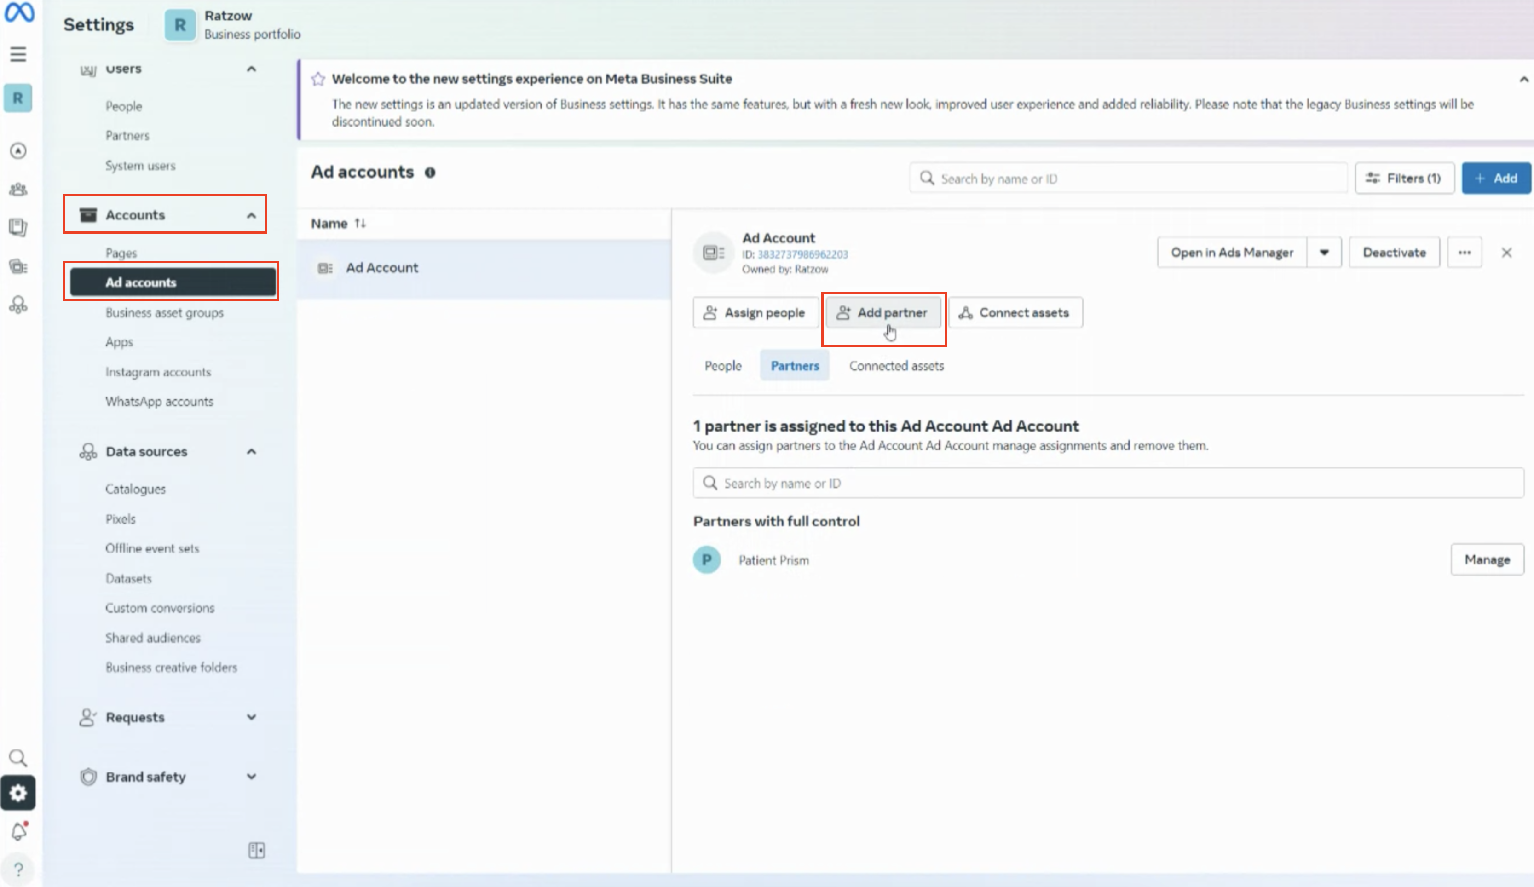Collapse the Data sources section
This screenshot has height=887, width=1534.
click(x=251, y=452)
